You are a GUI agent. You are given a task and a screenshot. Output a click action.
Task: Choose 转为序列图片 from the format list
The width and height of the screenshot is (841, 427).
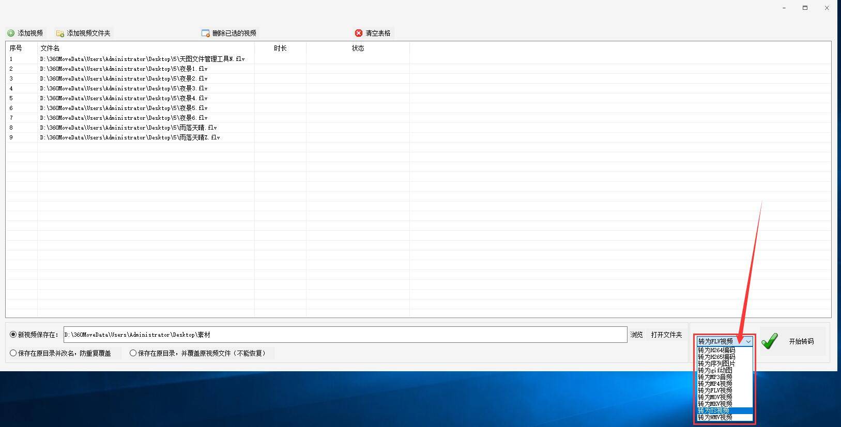724,363
